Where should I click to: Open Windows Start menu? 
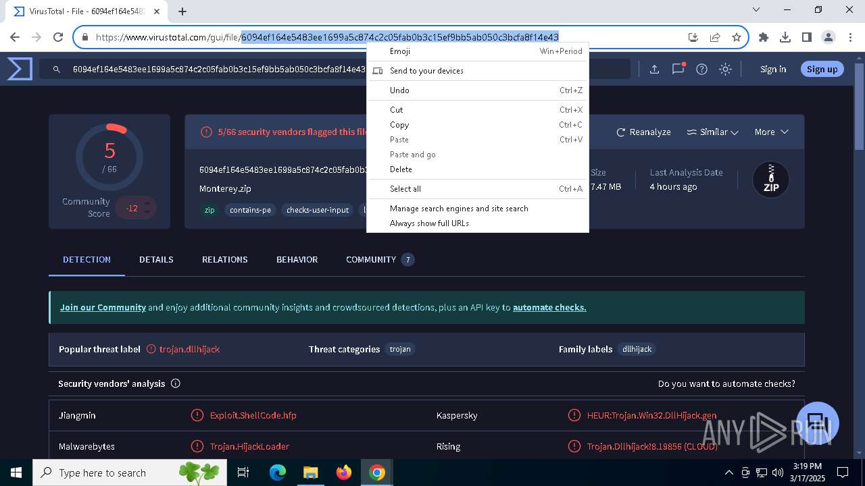tap(16, 473)
